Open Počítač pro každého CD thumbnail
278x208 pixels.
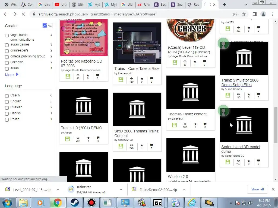[84, 38]
